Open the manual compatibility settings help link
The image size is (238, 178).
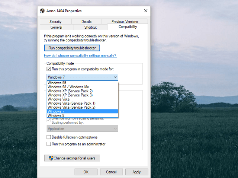click(80, 55)
